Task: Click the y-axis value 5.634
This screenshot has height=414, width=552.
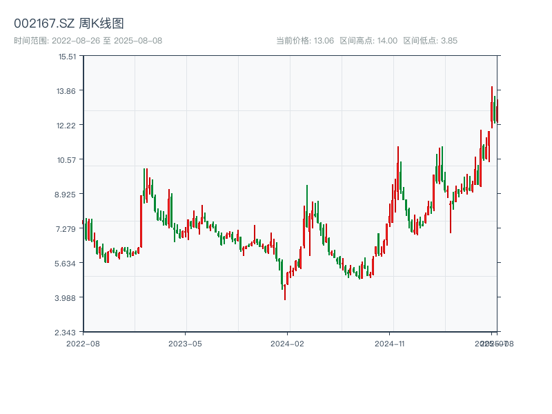Action: (x=65, y=264)
